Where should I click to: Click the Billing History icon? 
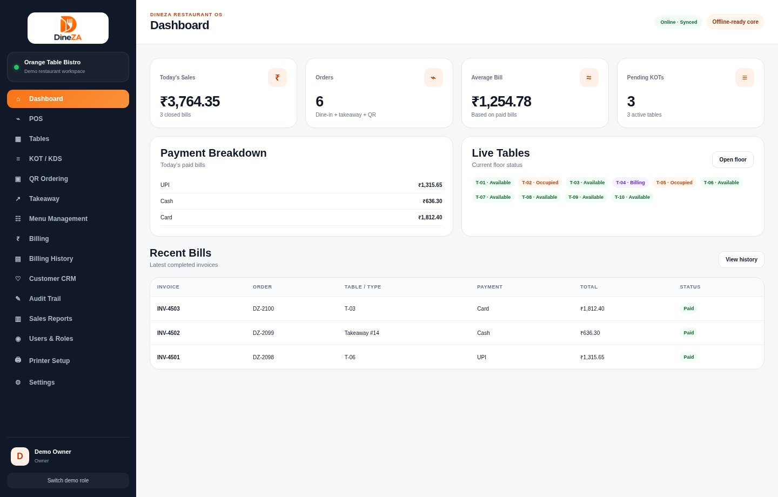18,259
